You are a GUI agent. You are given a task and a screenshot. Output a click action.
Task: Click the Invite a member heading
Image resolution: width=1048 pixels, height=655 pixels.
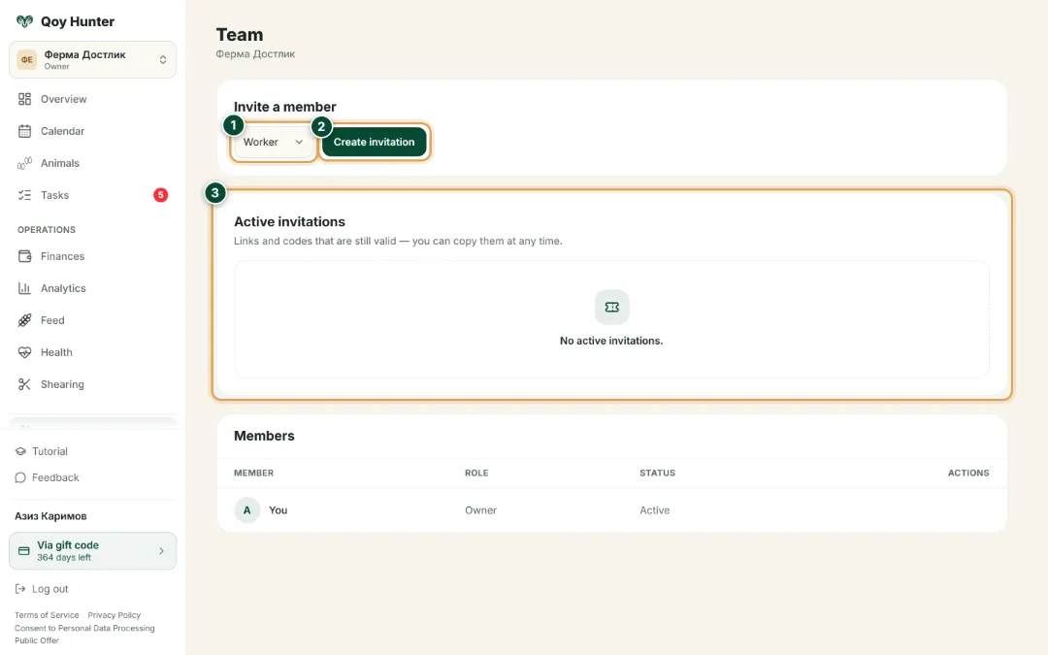pyautogui.click(x=284, y=107)
